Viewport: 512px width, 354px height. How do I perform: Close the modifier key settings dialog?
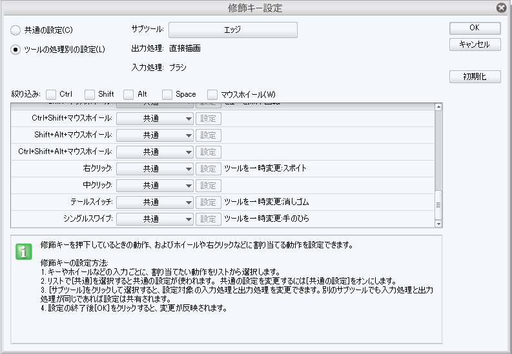[501, 8]
